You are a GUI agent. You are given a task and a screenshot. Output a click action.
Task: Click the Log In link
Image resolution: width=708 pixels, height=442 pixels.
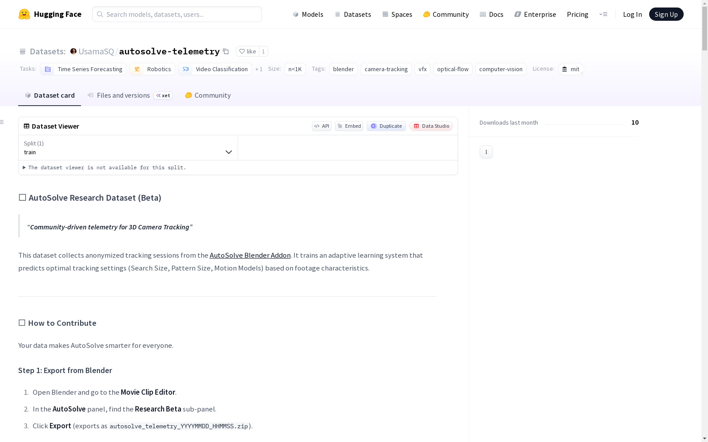[632, 14]
